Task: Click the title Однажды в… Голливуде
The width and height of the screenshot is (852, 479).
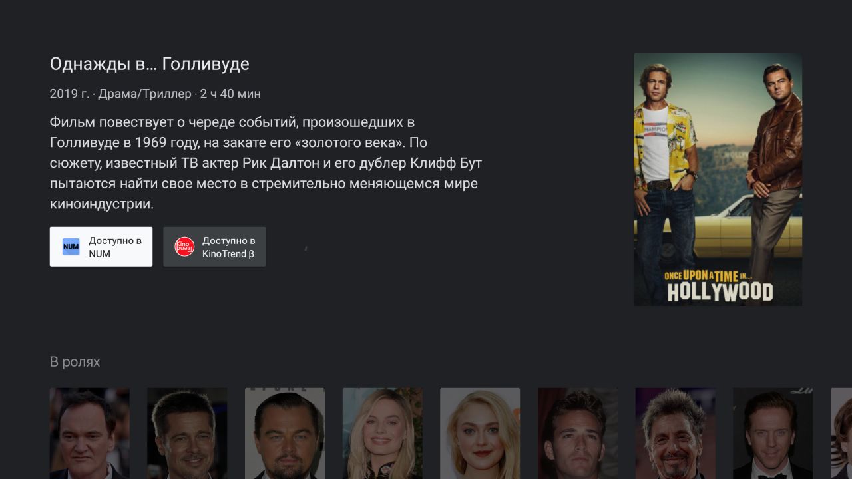Action: tap(150, 64)
